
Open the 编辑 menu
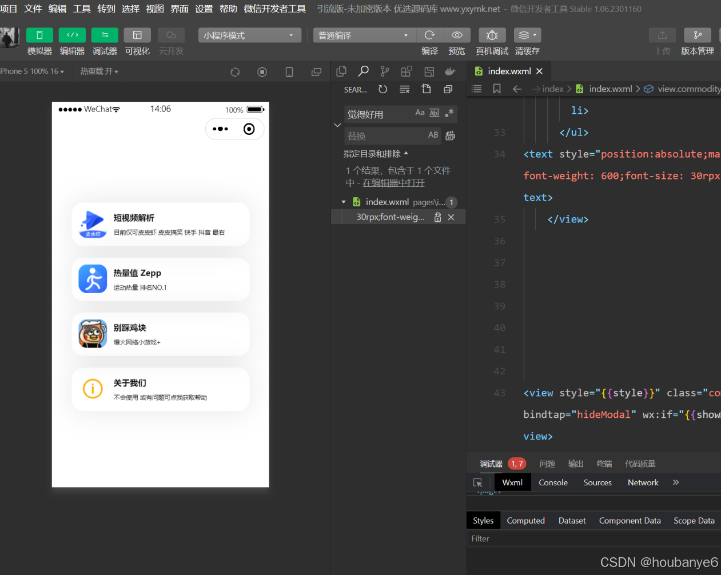(57, 9)
